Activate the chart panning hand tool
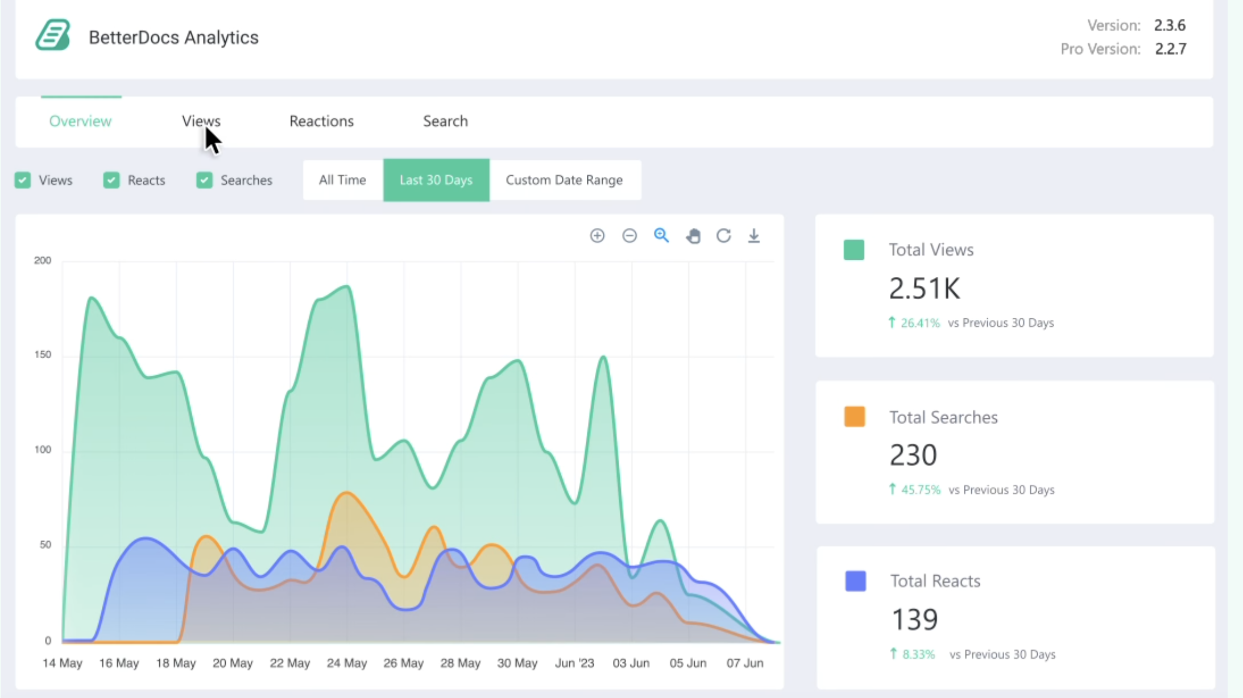 pos(693,236)
